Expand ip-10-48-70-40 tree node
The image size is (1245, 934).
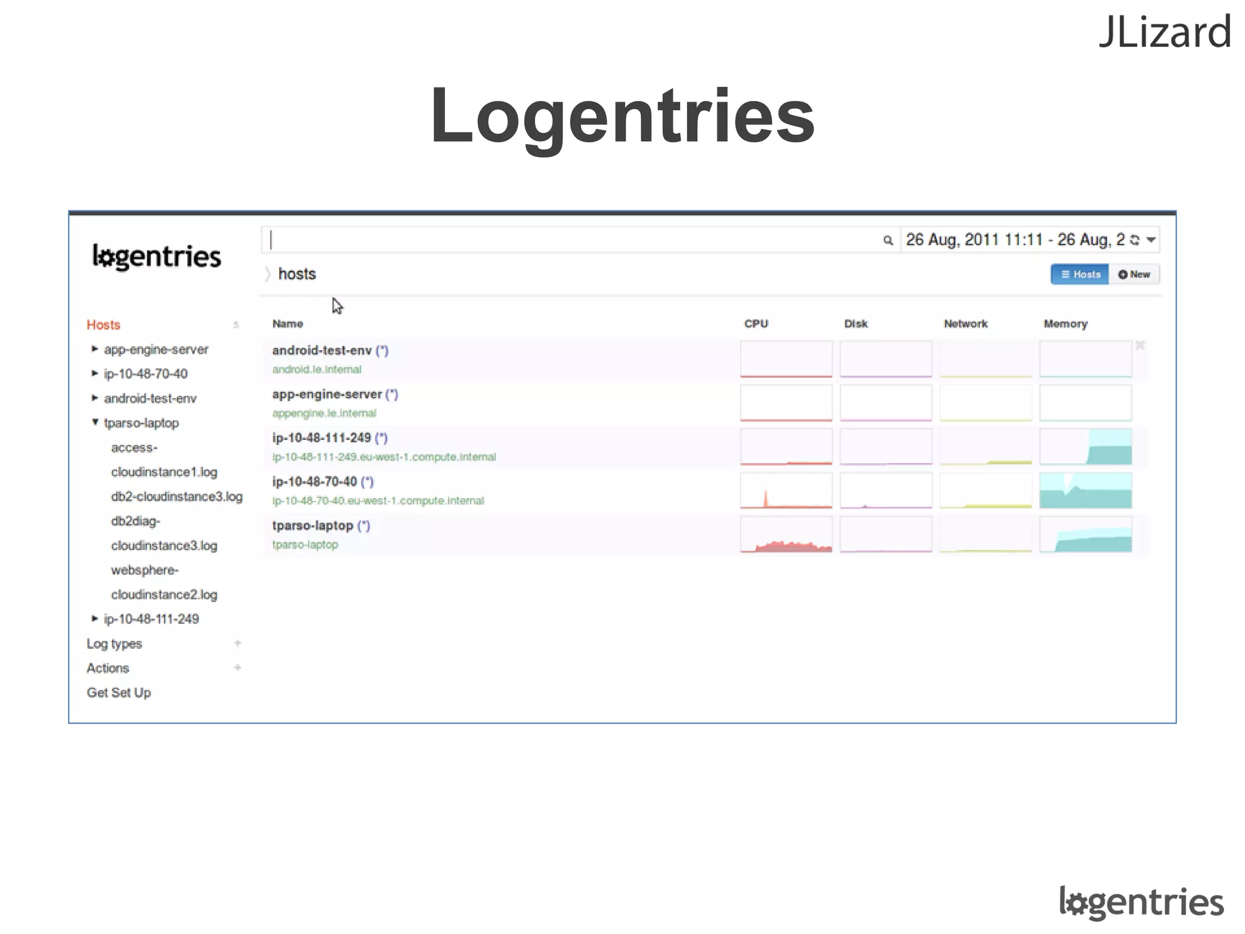click(95, 373)
